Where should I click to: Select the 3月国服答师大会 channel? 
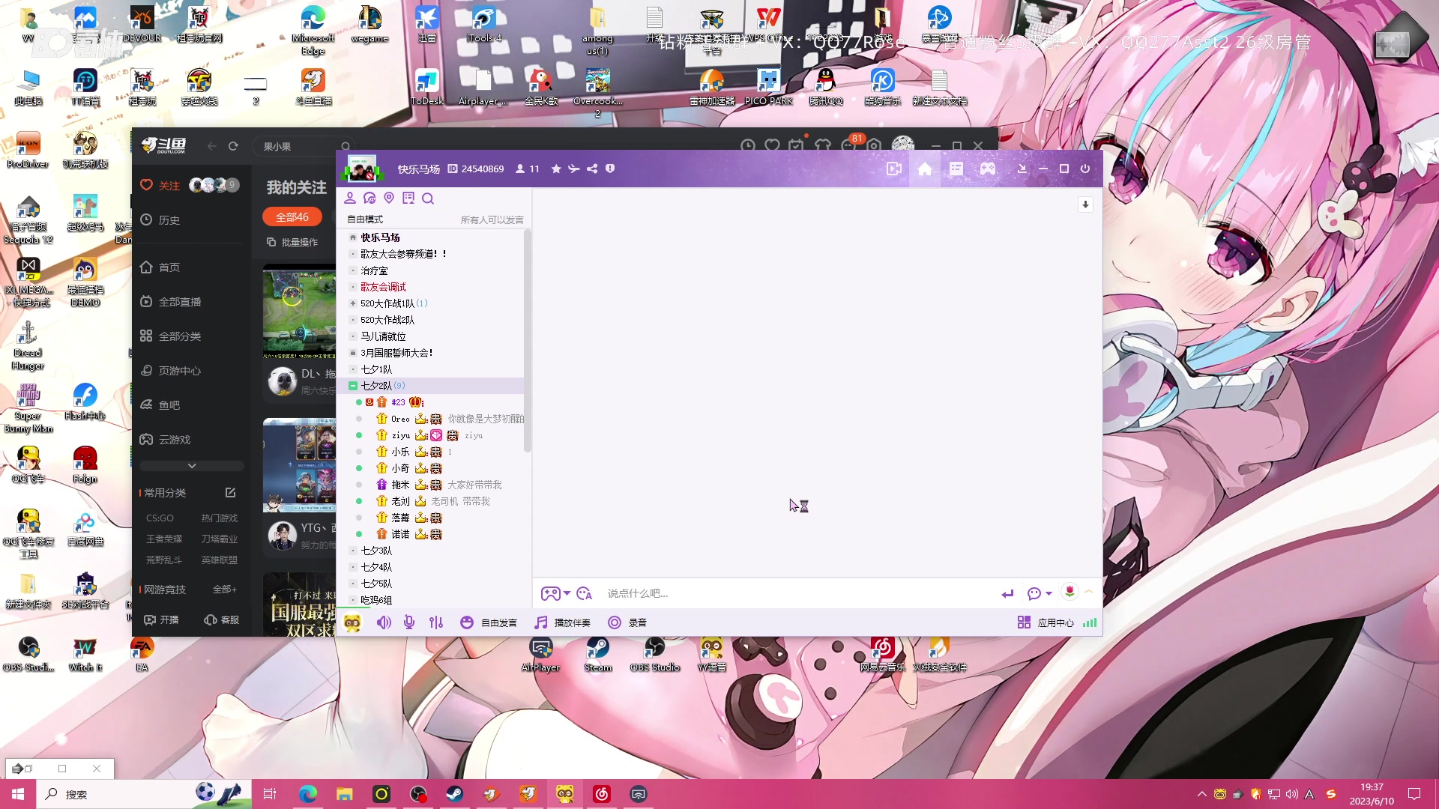tap(396, 353)
